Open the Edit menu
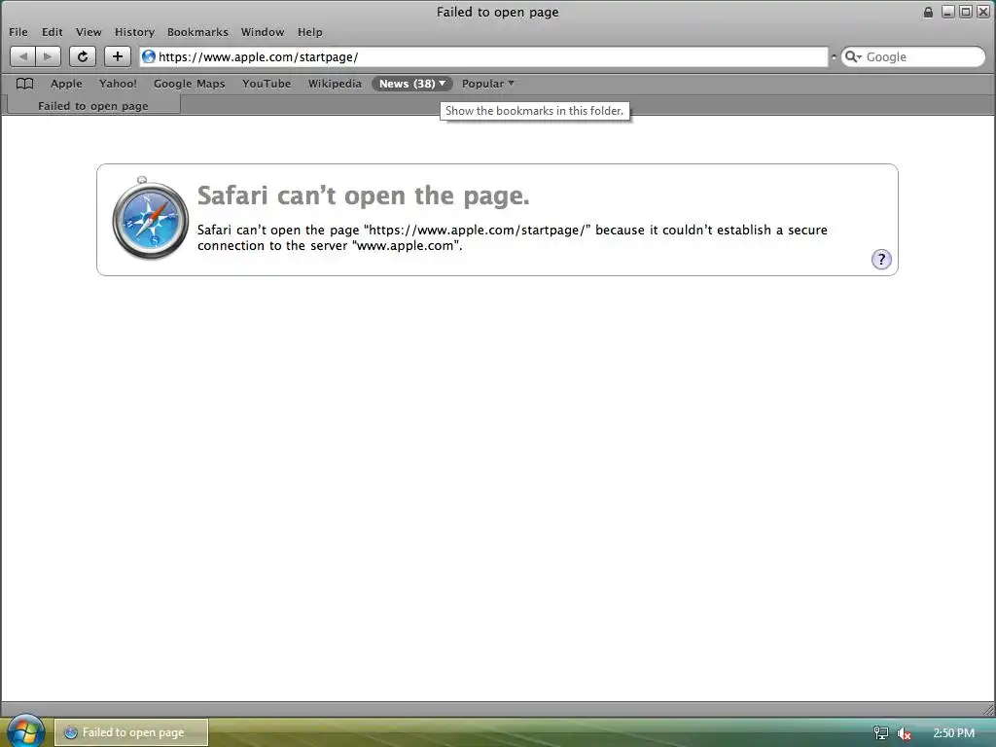This screenshot has width=996, height=747. (x=53, y=32)
